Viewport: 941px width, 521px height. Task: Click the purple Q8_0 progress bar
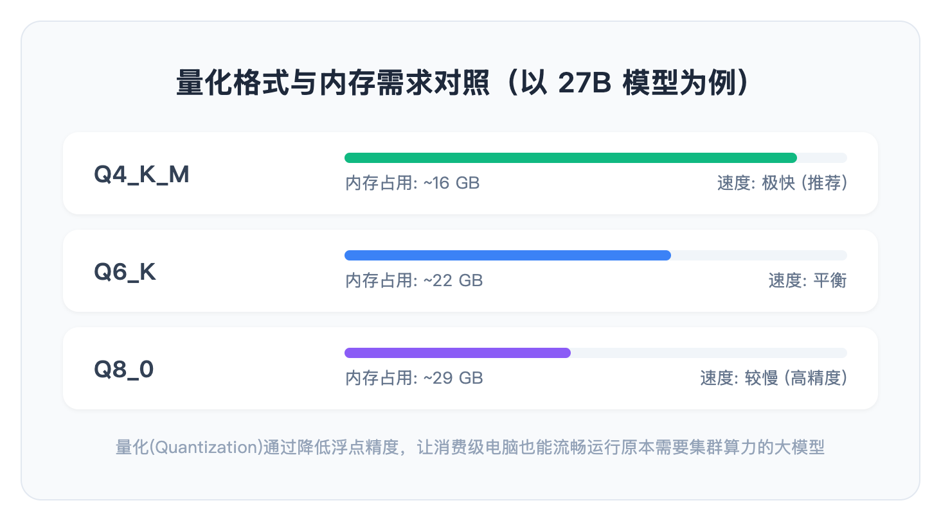pyautogui.click(x=458, y=353)
